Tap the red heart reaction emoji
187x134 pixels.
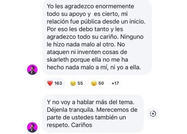(50, 83)
